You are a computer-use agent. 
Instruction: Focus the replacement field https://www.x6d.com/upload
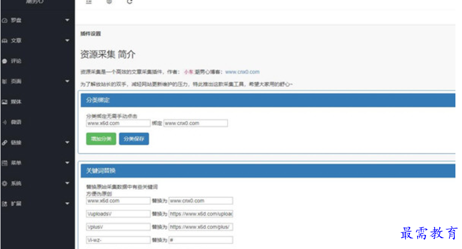201,214
